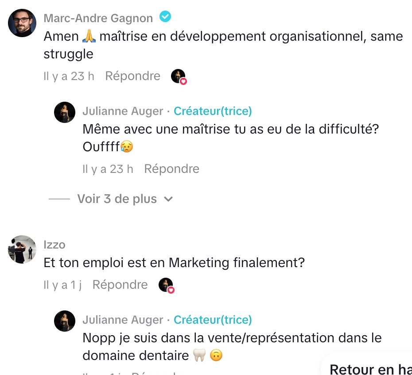
Task: Open the Marc-Andre Gagnon username link
Action: (x=98, y=18)
